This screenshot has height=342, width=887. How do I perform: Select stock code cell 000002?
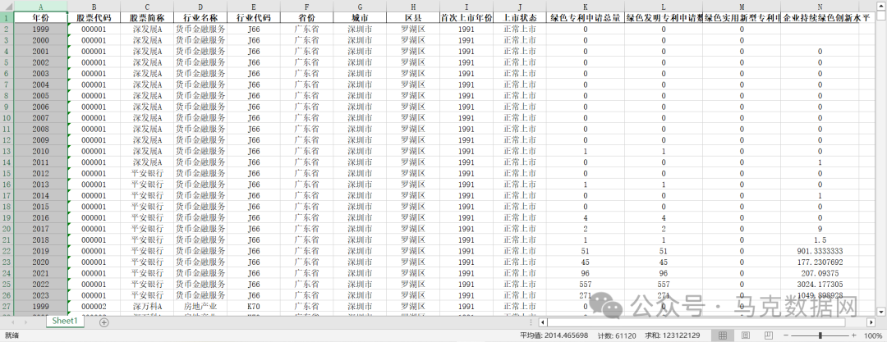(x=94, y=307)
